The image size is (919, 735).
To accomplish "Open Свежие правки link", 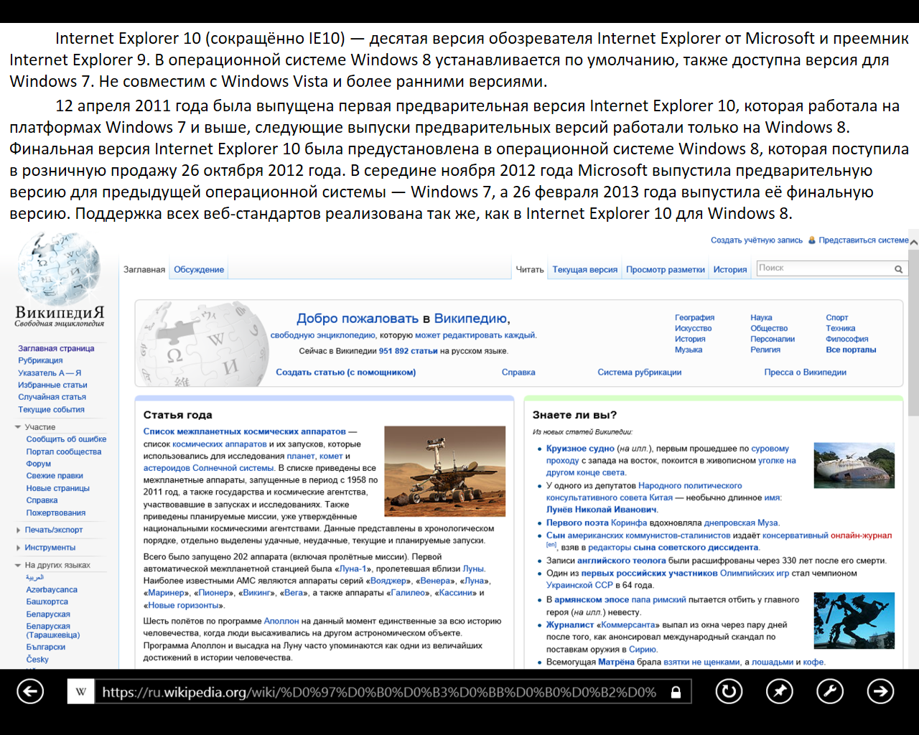I will tap(55, 476).
